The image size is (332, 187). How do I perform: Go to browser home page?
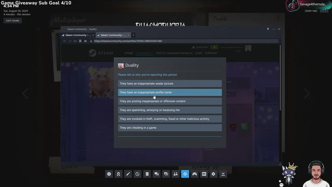click(x=85, y=41)
